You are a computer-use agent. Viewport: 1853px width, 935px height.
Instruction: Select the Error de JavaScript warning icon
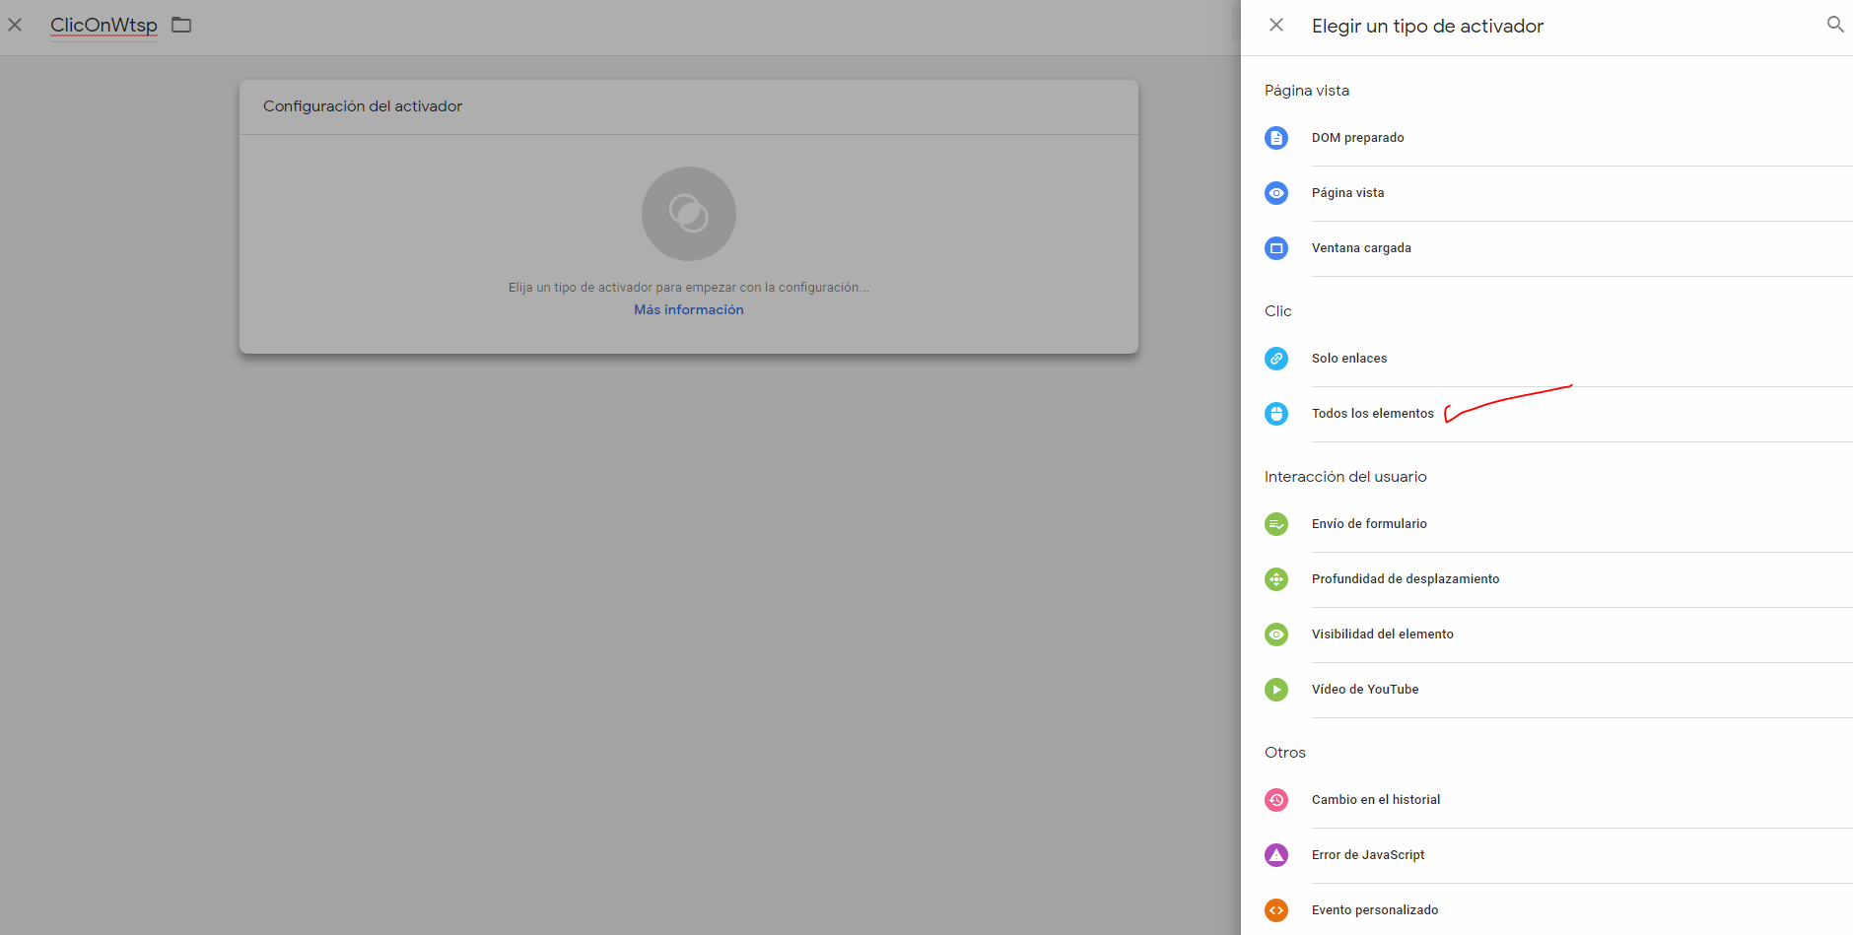1276,855
